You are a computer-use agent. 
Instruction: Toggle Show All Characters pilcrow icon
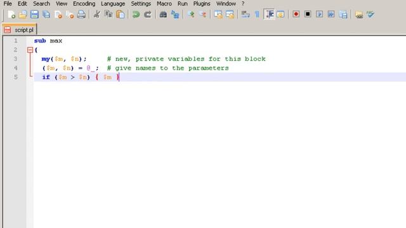[257, 14]
